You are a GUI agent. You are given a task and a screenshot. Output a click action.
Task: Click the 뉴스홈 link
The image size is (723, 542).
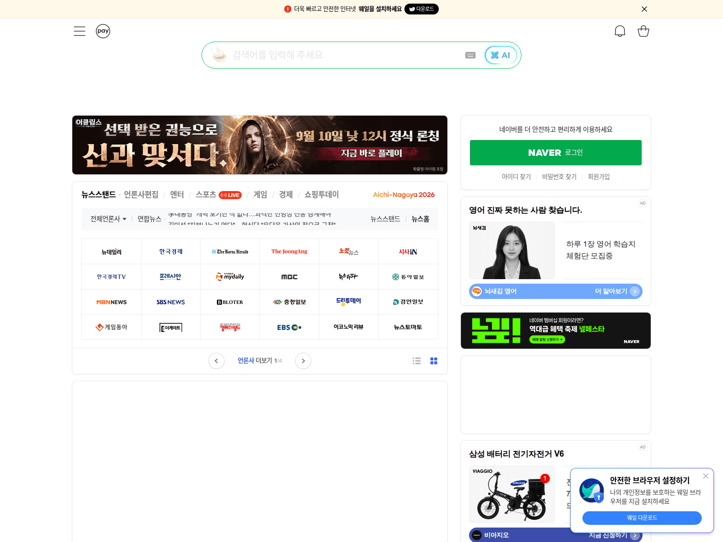pos(420,219)
